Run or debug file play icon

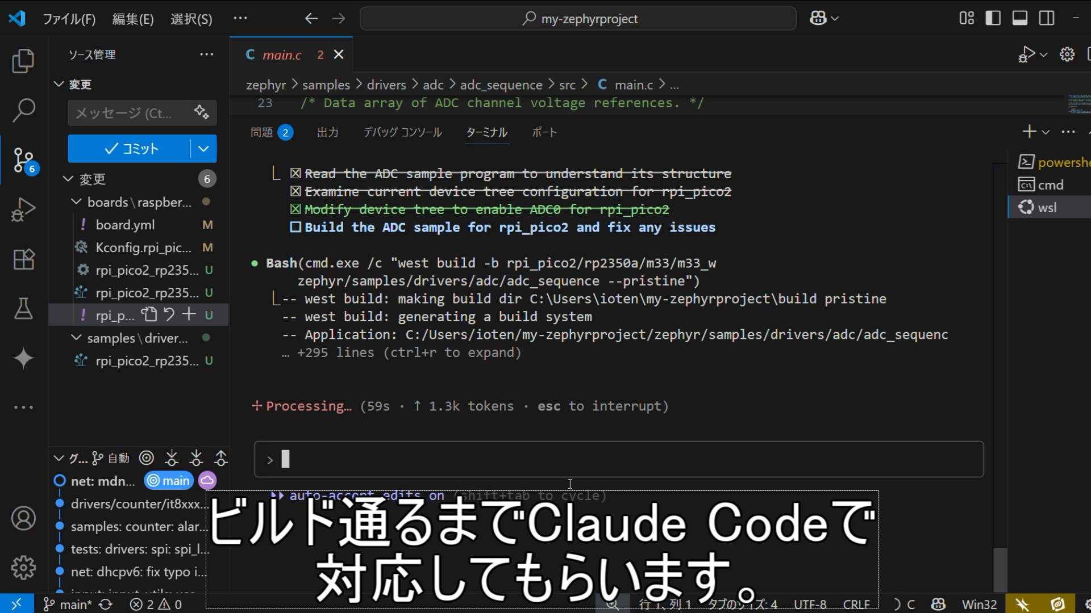point(1027,54)
